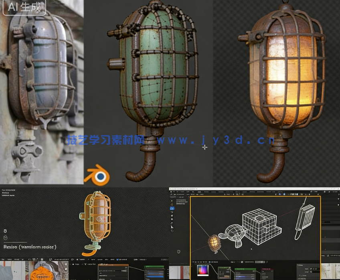
Task: Toggle X-ray mode in the viewport header
Action: pyautogui.click(x=286, y=194)
